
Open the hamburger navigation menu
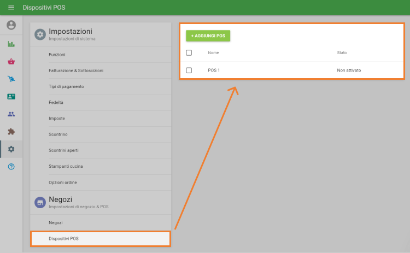(x=11, y=8)
